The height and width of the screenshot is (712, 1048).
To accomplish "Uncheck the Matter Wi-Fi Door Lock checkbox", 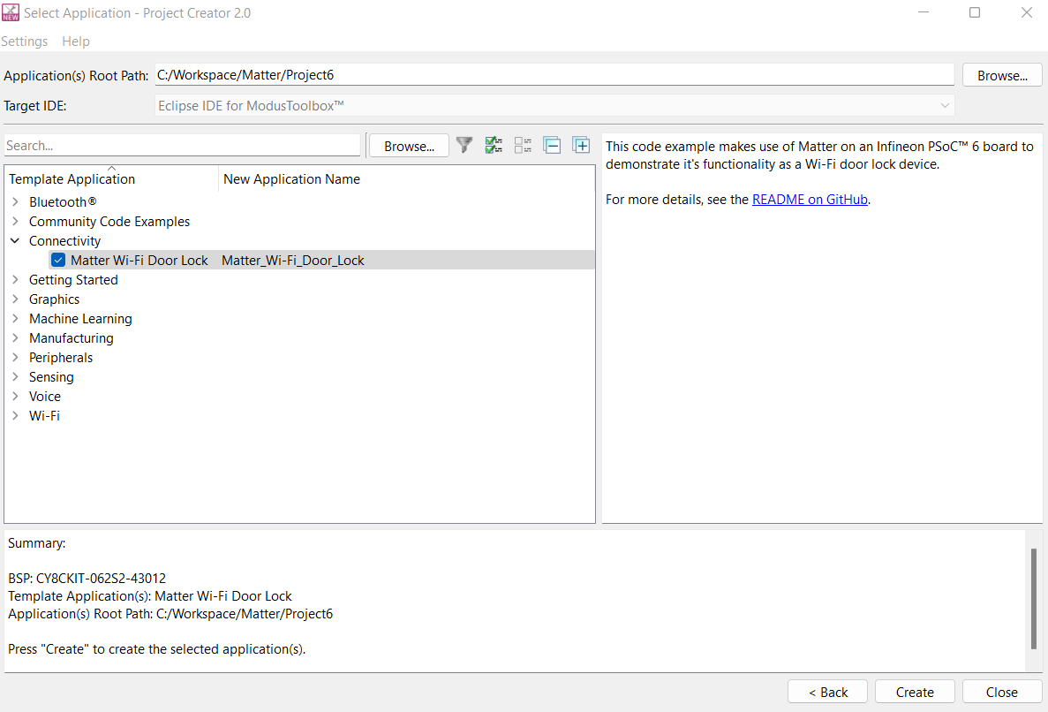I will 58,260.
